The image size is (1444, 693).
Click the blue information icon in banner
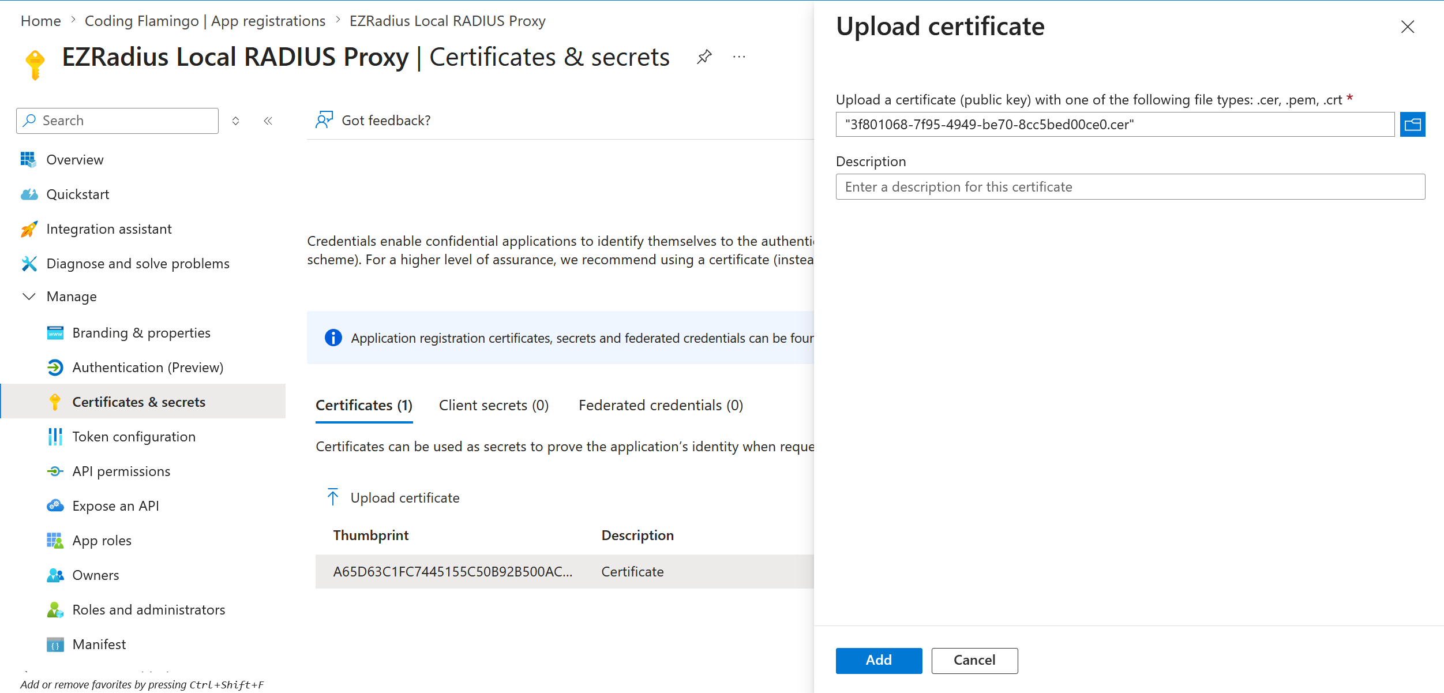coord(333,338)
